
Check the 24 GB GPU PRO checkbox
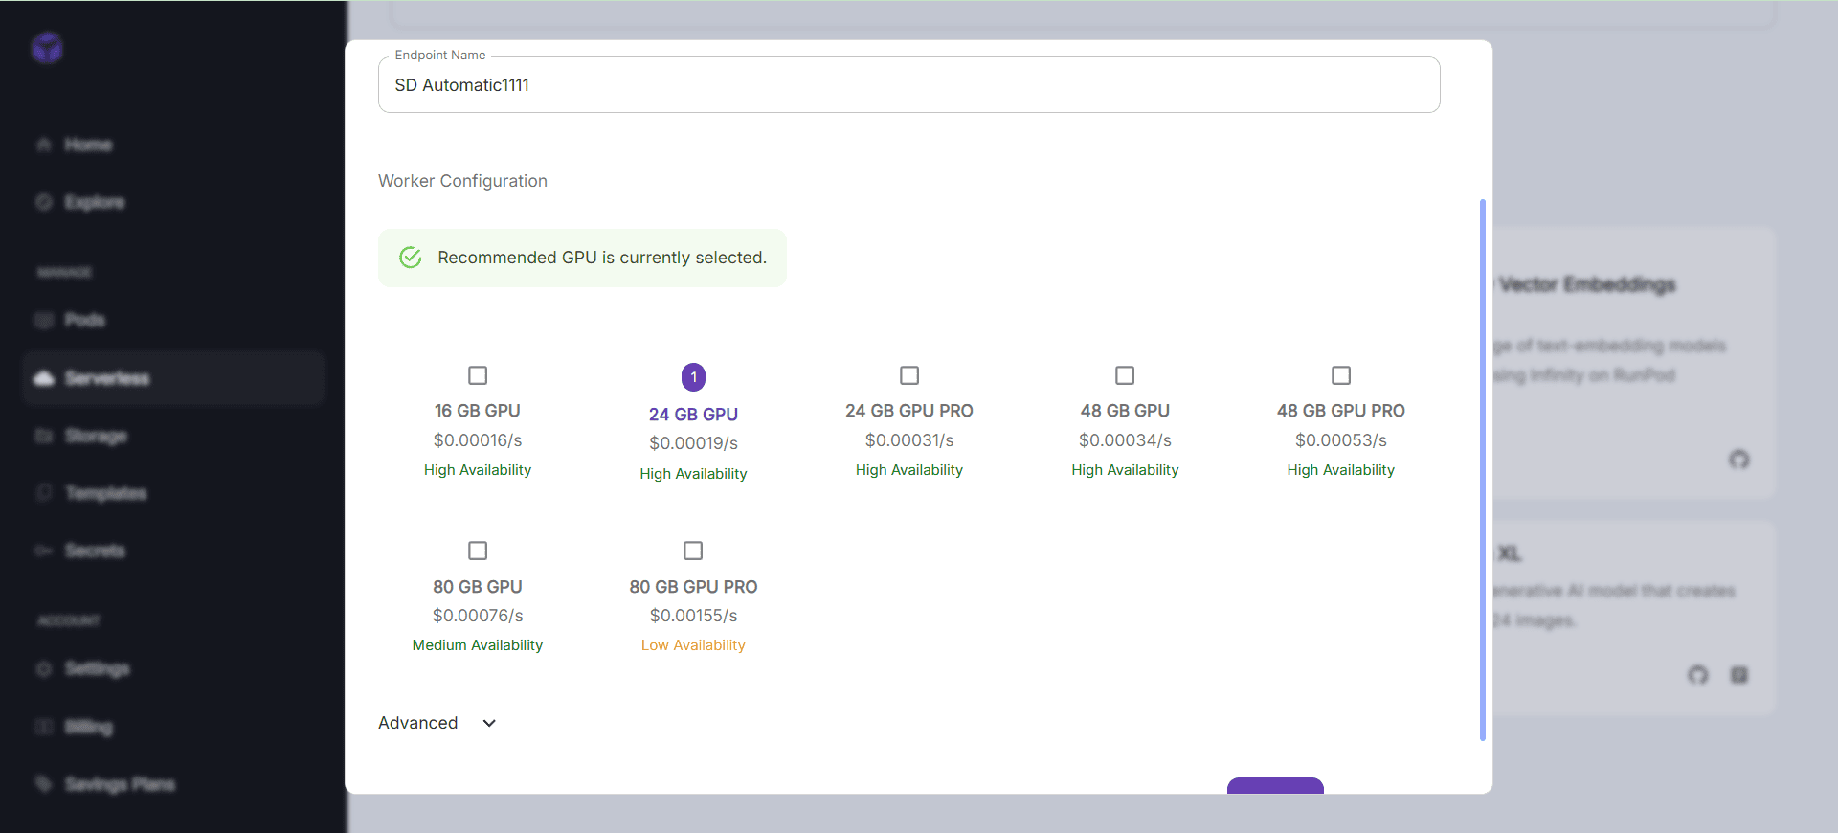(909, 375)
